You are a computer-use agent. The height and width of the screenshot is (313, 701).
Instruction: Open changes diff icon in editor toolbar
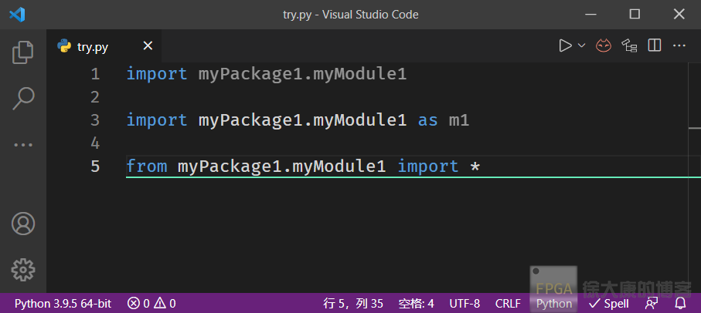pos(629,46)
